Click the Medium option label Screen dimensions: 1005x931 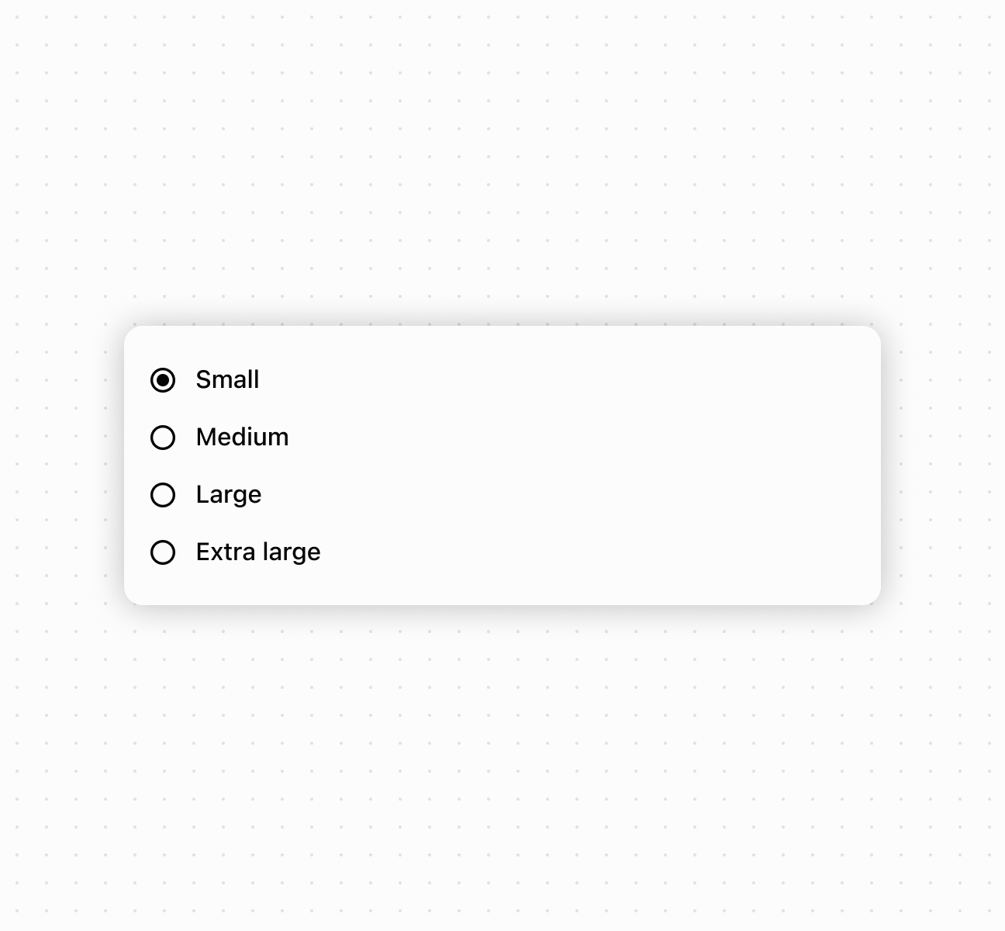(x=242, y=438)
